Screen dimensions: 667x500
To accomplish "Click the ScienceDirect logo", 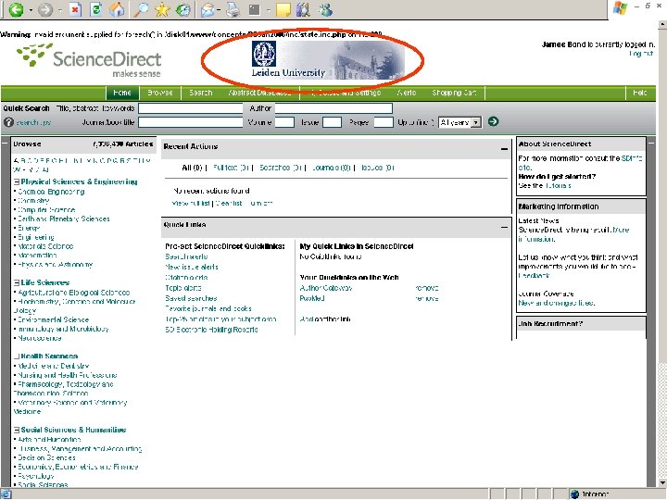I will coord(89,61).
